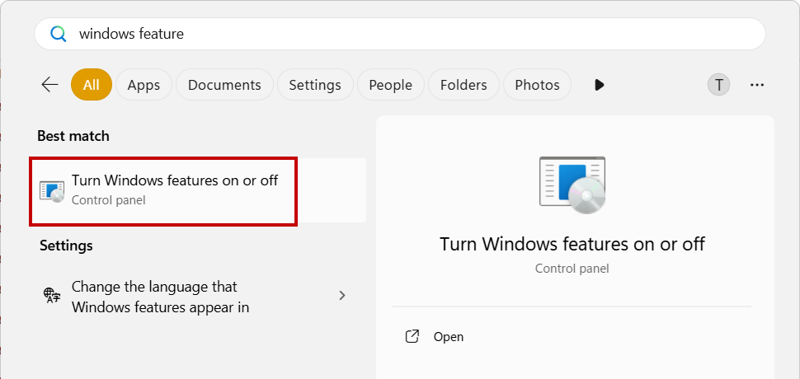The image size is (800, 379).
Task: Click the Open action link
Action: coord(449,337)
